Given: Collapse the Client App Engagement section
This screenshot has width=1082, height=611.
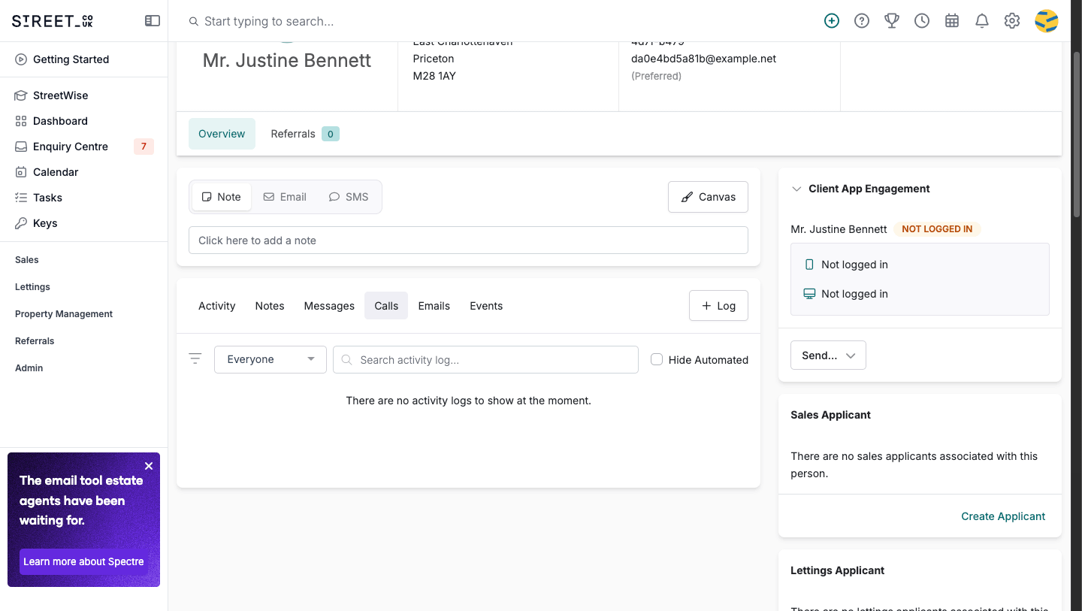Looking at the screenshot, I should [x=796, y=189].
